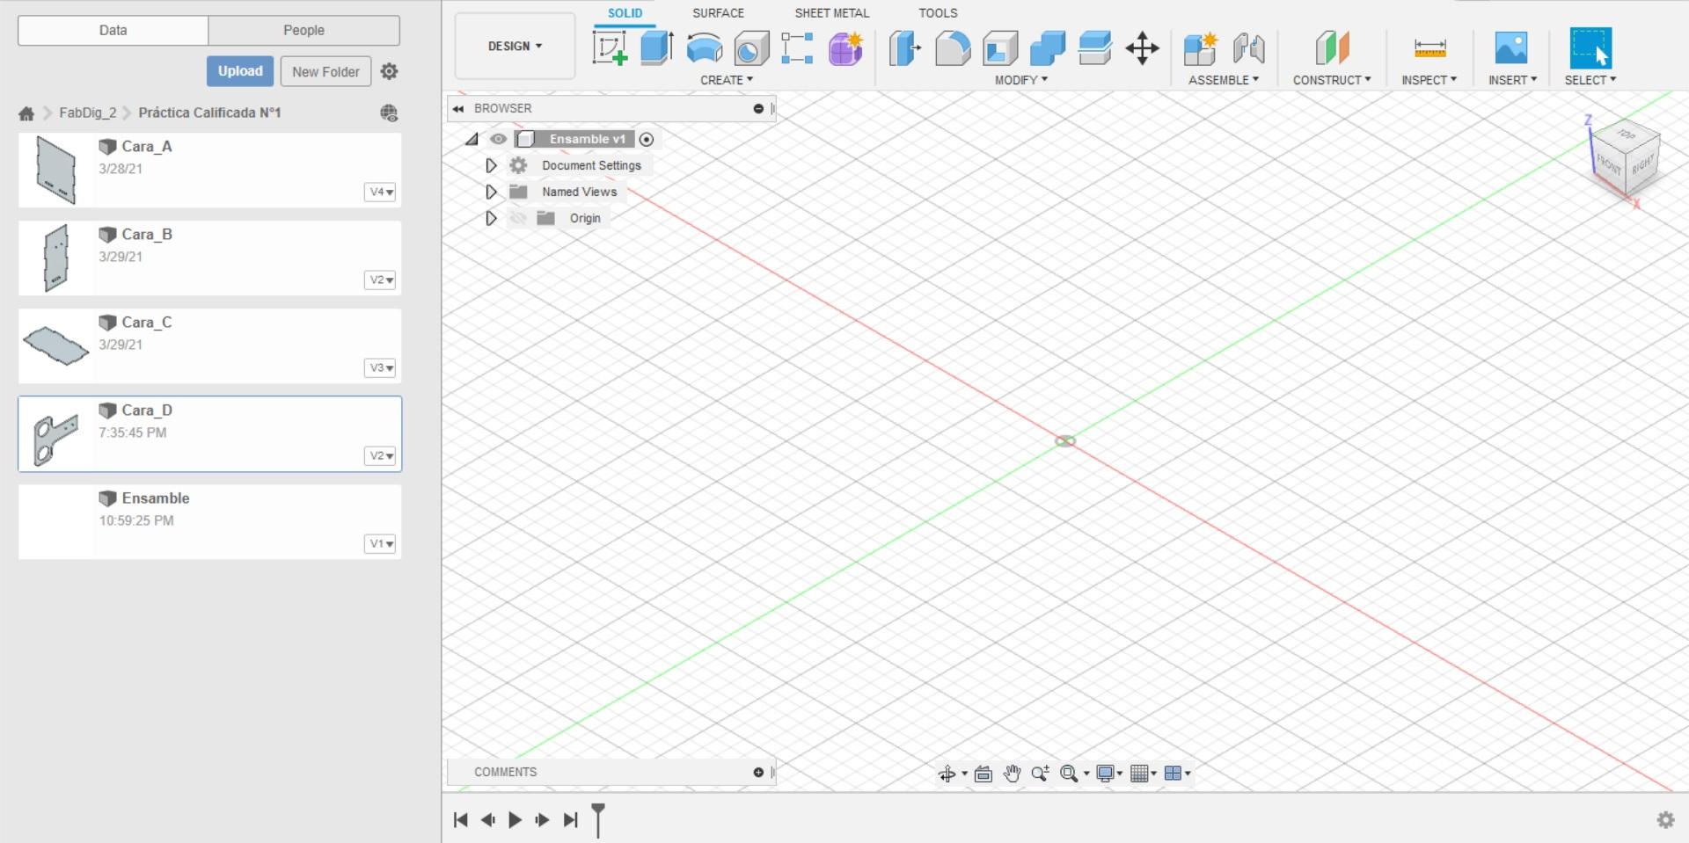Click the Look At tool
The image size is (1689, 843).
click(x=983, y=774)
